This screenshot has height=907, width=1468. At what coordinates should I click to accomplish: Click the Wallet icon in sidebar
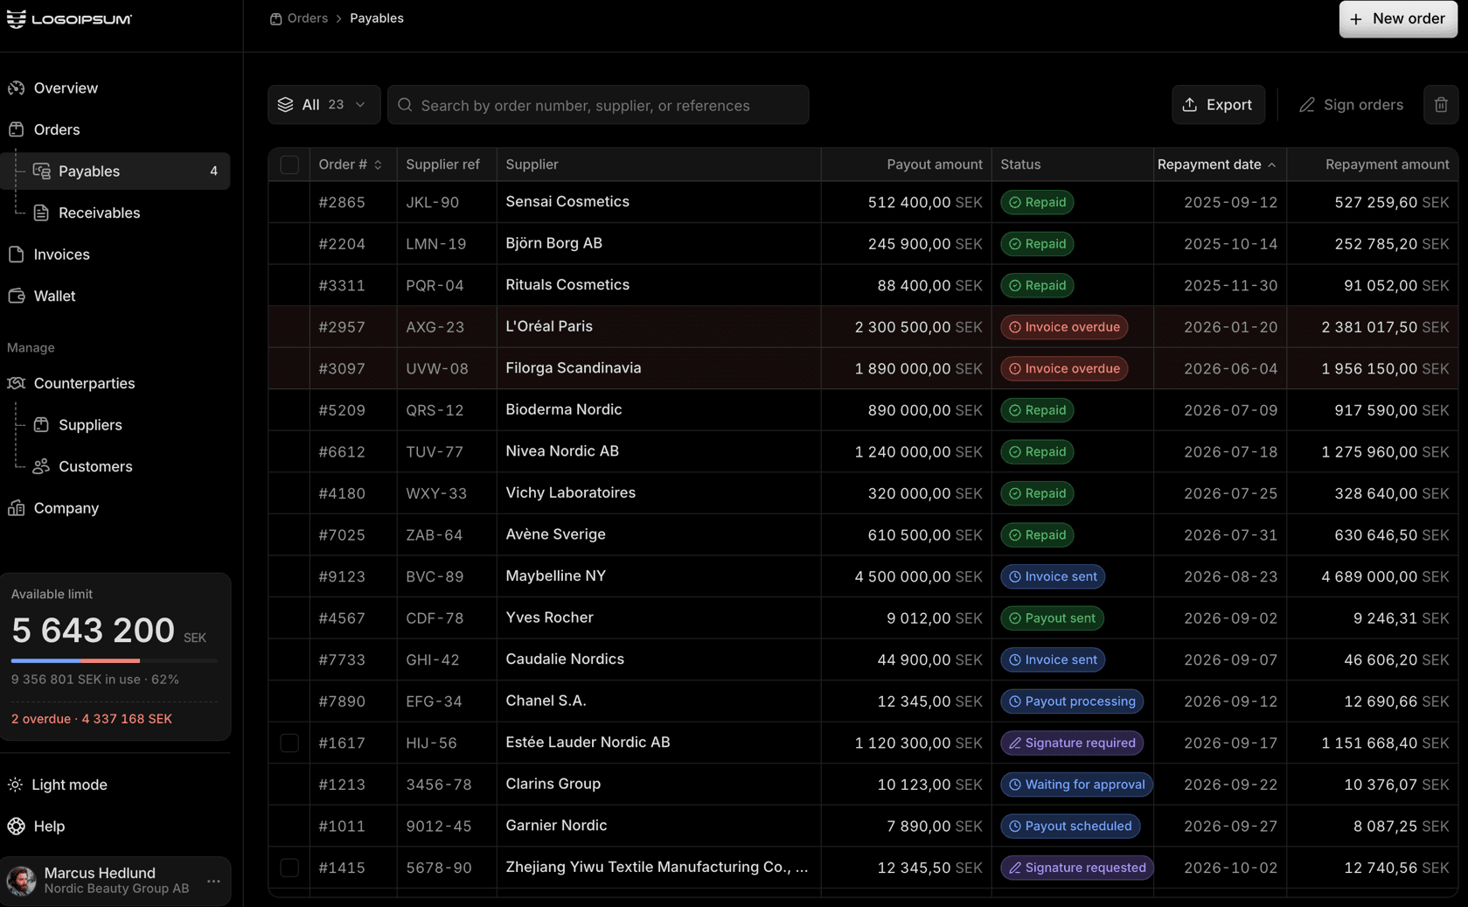pyautogui.click(x=16, y=296)
